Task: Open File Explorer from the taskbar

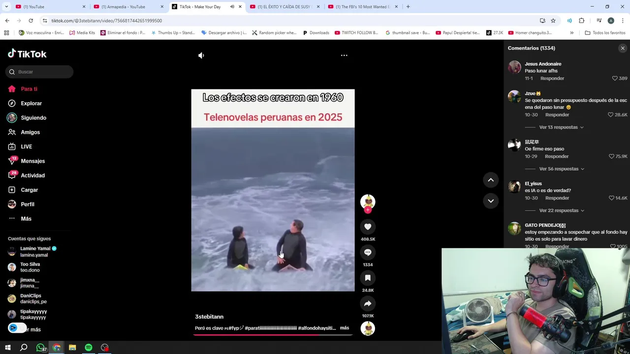Action: 72,348
